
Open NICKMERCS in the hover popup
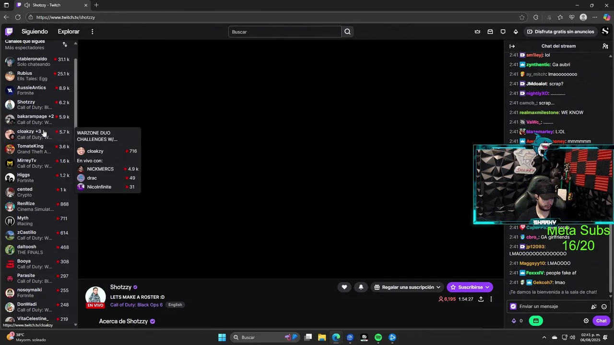coord(108,169)
